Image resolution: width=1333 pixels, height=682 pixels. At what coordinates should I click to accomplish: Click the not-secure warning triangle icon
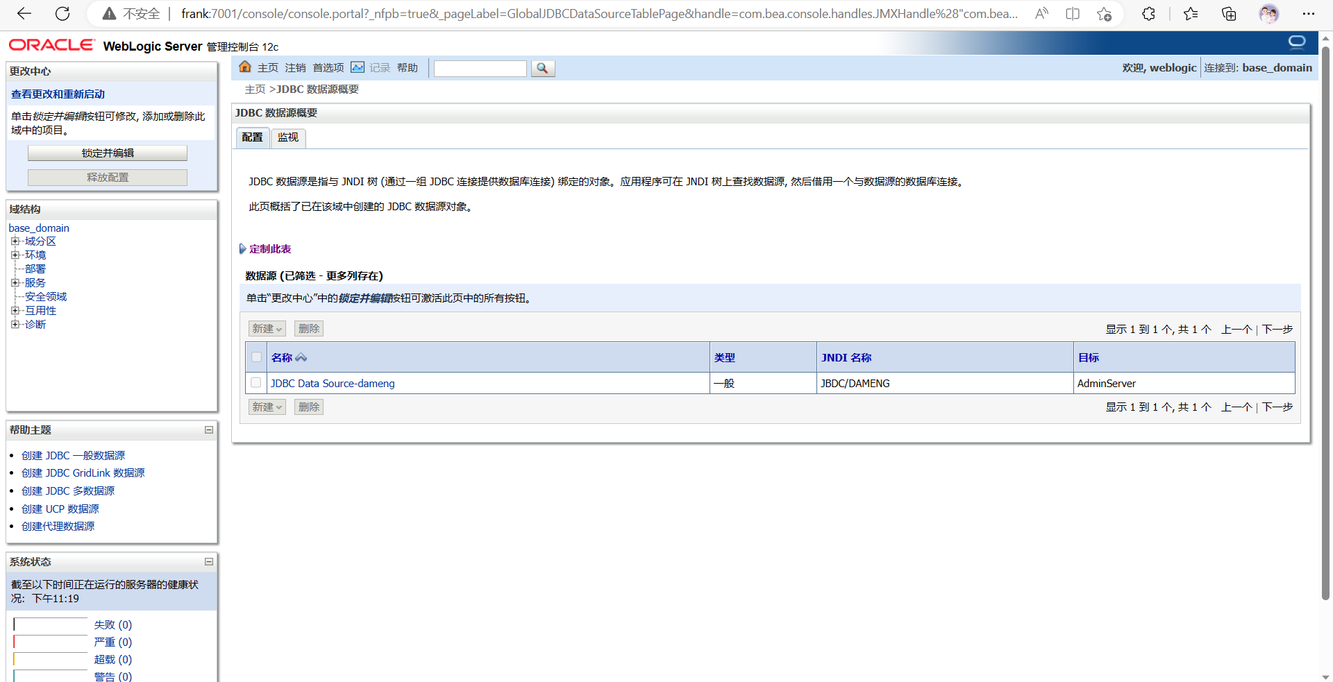[109, 14]
